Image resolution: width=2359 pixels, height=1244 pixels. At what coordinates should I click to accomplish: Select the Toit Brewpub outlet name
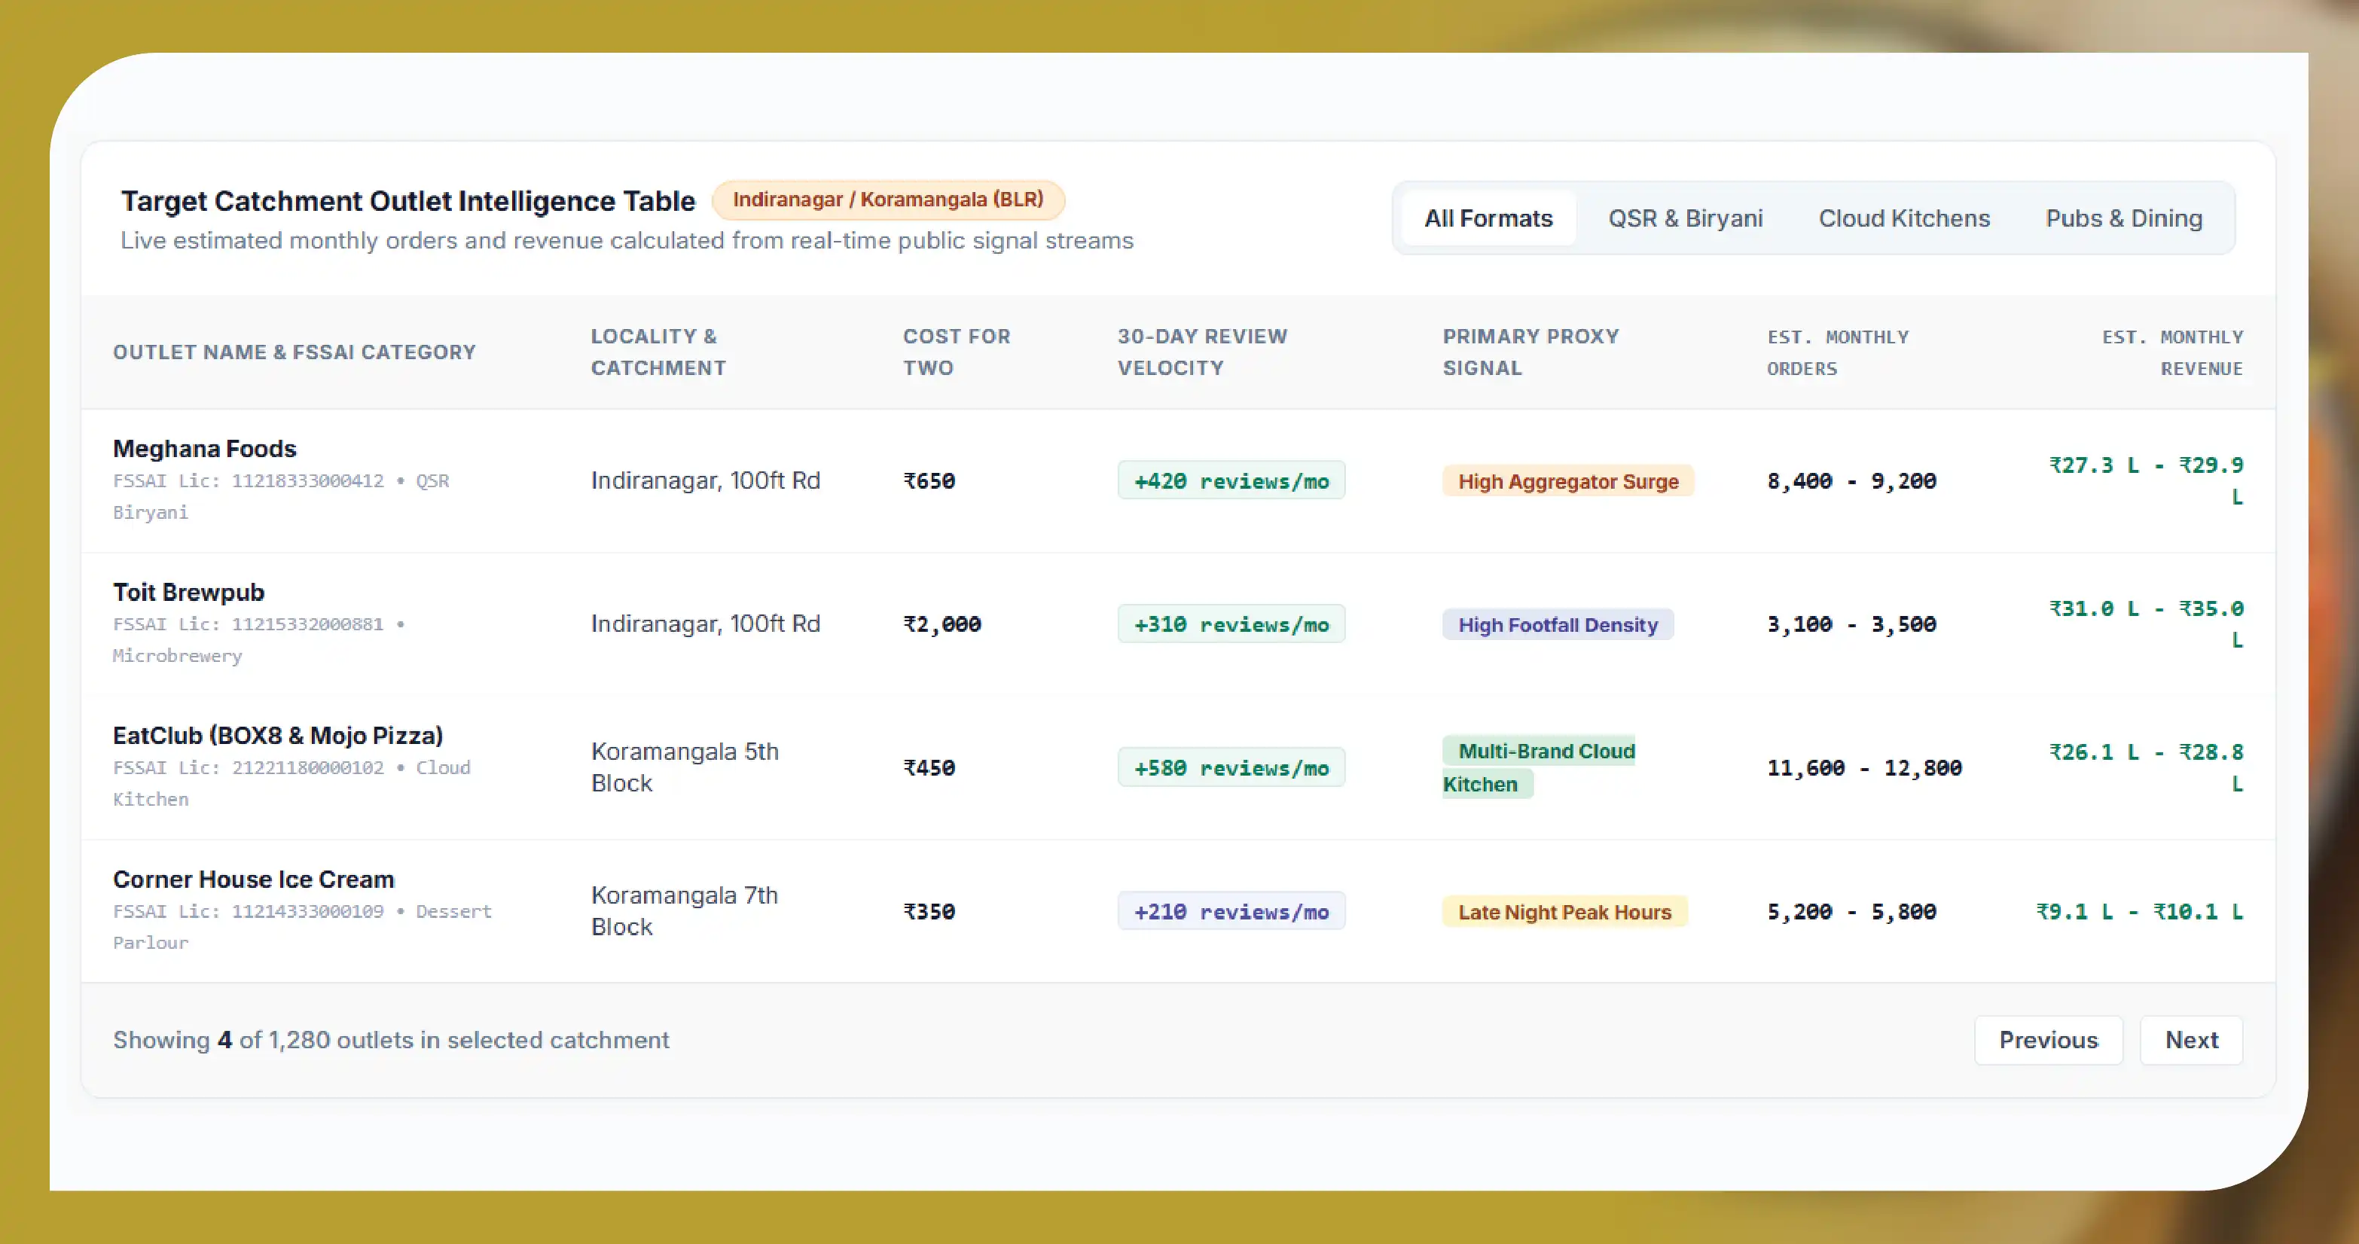[188, 592]
